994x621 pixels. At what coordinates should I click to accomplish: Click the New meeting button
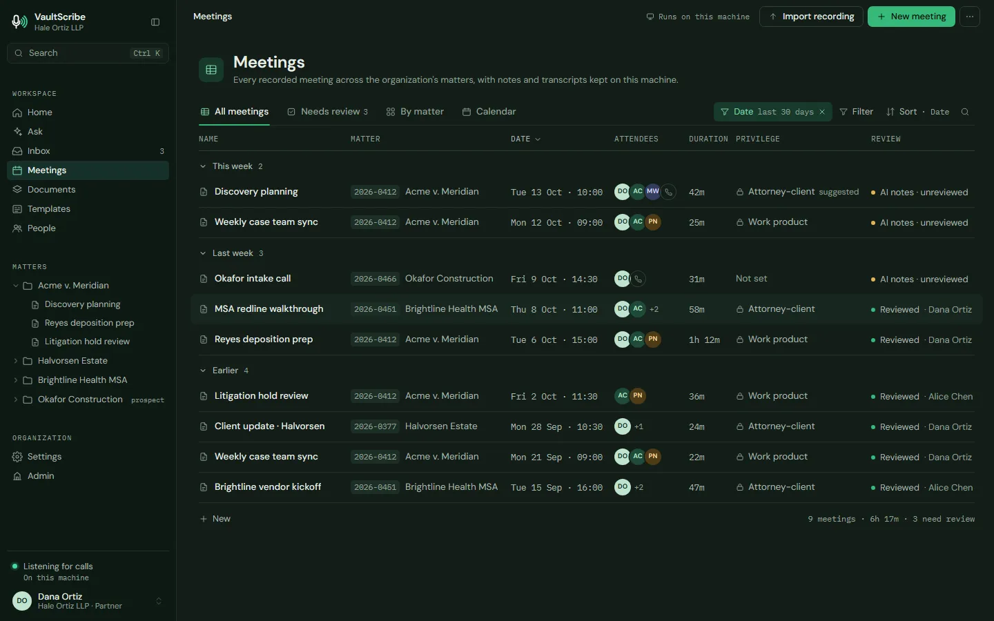point(911,17)
